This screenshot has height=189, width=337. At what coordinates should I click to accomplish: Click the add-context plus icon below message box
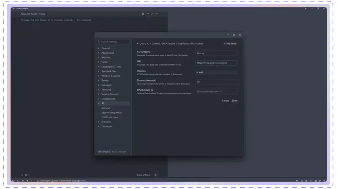(x=22, y=175)
